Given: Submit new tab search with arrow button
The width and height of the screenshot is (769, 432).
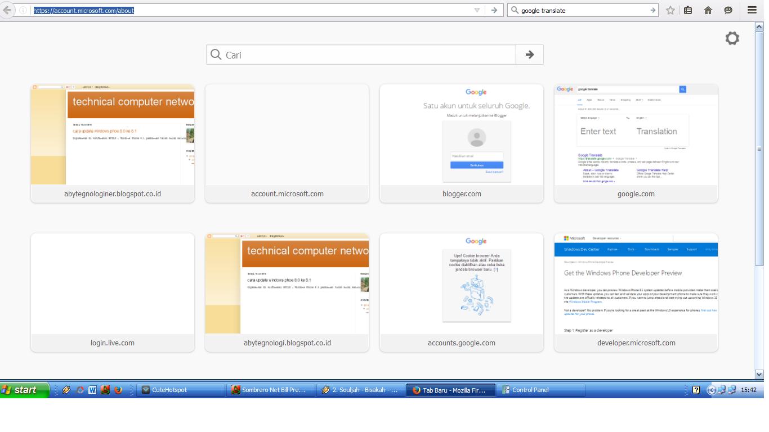Looking at the screenshot, I should 530,55.
